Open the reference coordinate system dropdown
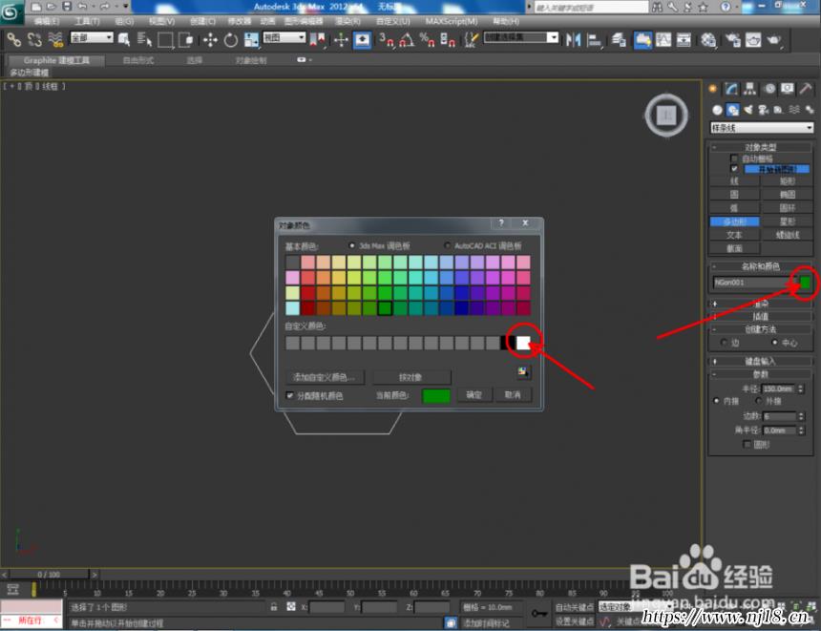This screenshot has height=631, width=821. pyautogui.click(x=284, y=37)
